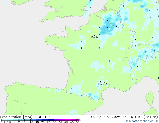The width and height of the screenshot is (159, 123).
Task: Click the 30 mm purple legend swatch
Action: click(56, 120)
